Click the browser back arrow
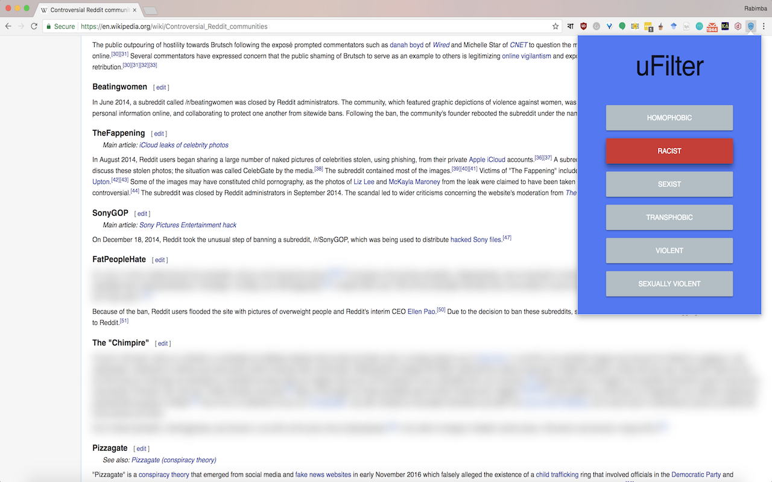The image size is (772, 482). [x=8, y=27]
